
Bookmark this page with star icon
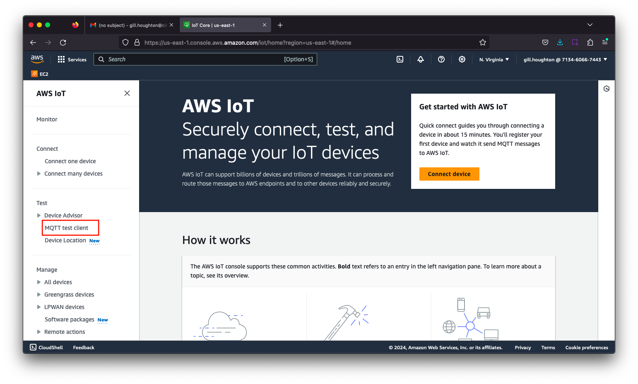[x=483, y=42]
